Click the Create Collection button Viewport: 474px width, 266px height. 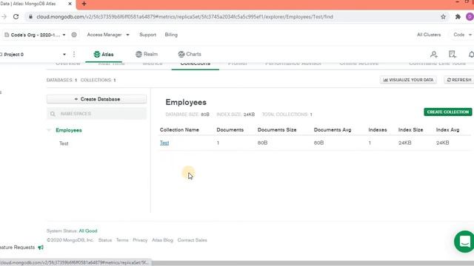click(x=447, y=112)
